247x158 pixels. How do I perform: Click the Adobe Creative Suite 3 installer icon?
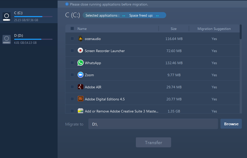click(81, 111)
